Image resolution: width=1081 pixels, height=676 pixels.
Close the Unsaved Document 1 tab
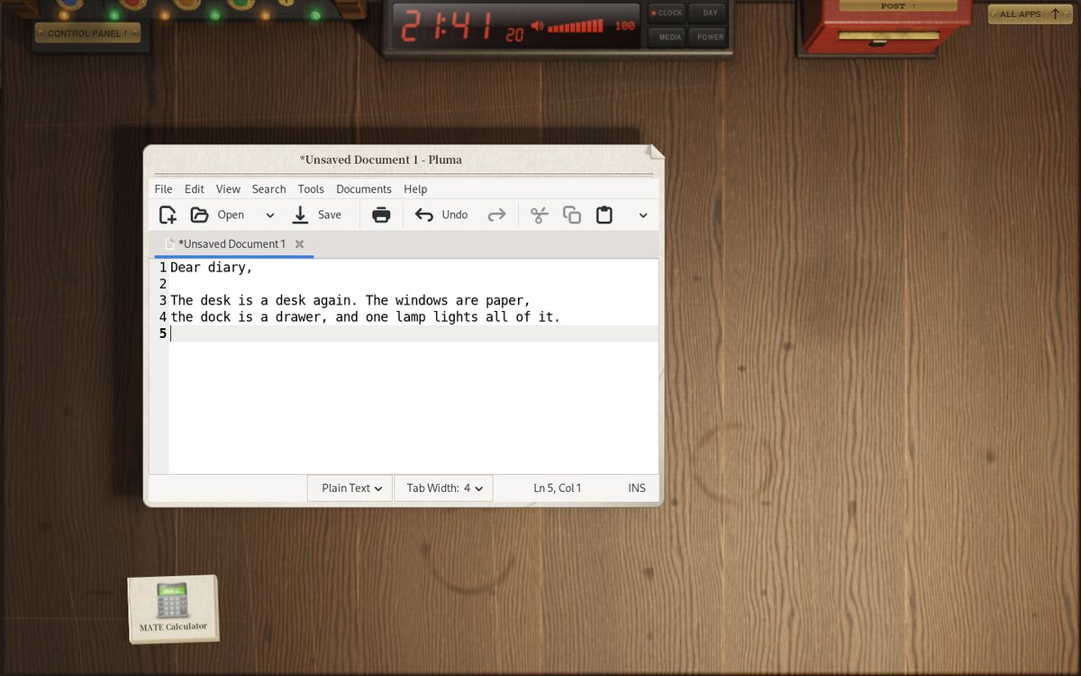point(299,244)
